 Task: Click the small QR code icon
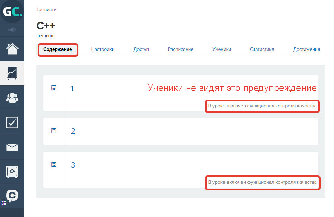[3, 202]
